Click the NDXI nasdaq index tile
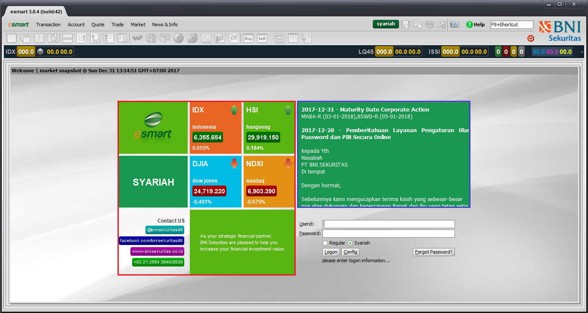Screen dimensions: 588x313 [x=269, y=182]
